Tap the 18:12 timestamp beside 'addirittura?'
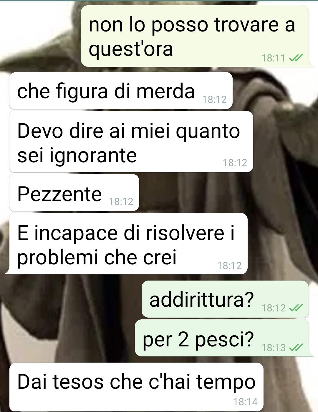 coord(274,308)
